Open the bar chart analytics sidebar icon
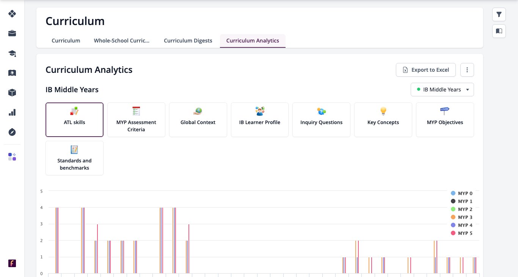This screenshot has width=518, height=277. click(x=12, y=112)
